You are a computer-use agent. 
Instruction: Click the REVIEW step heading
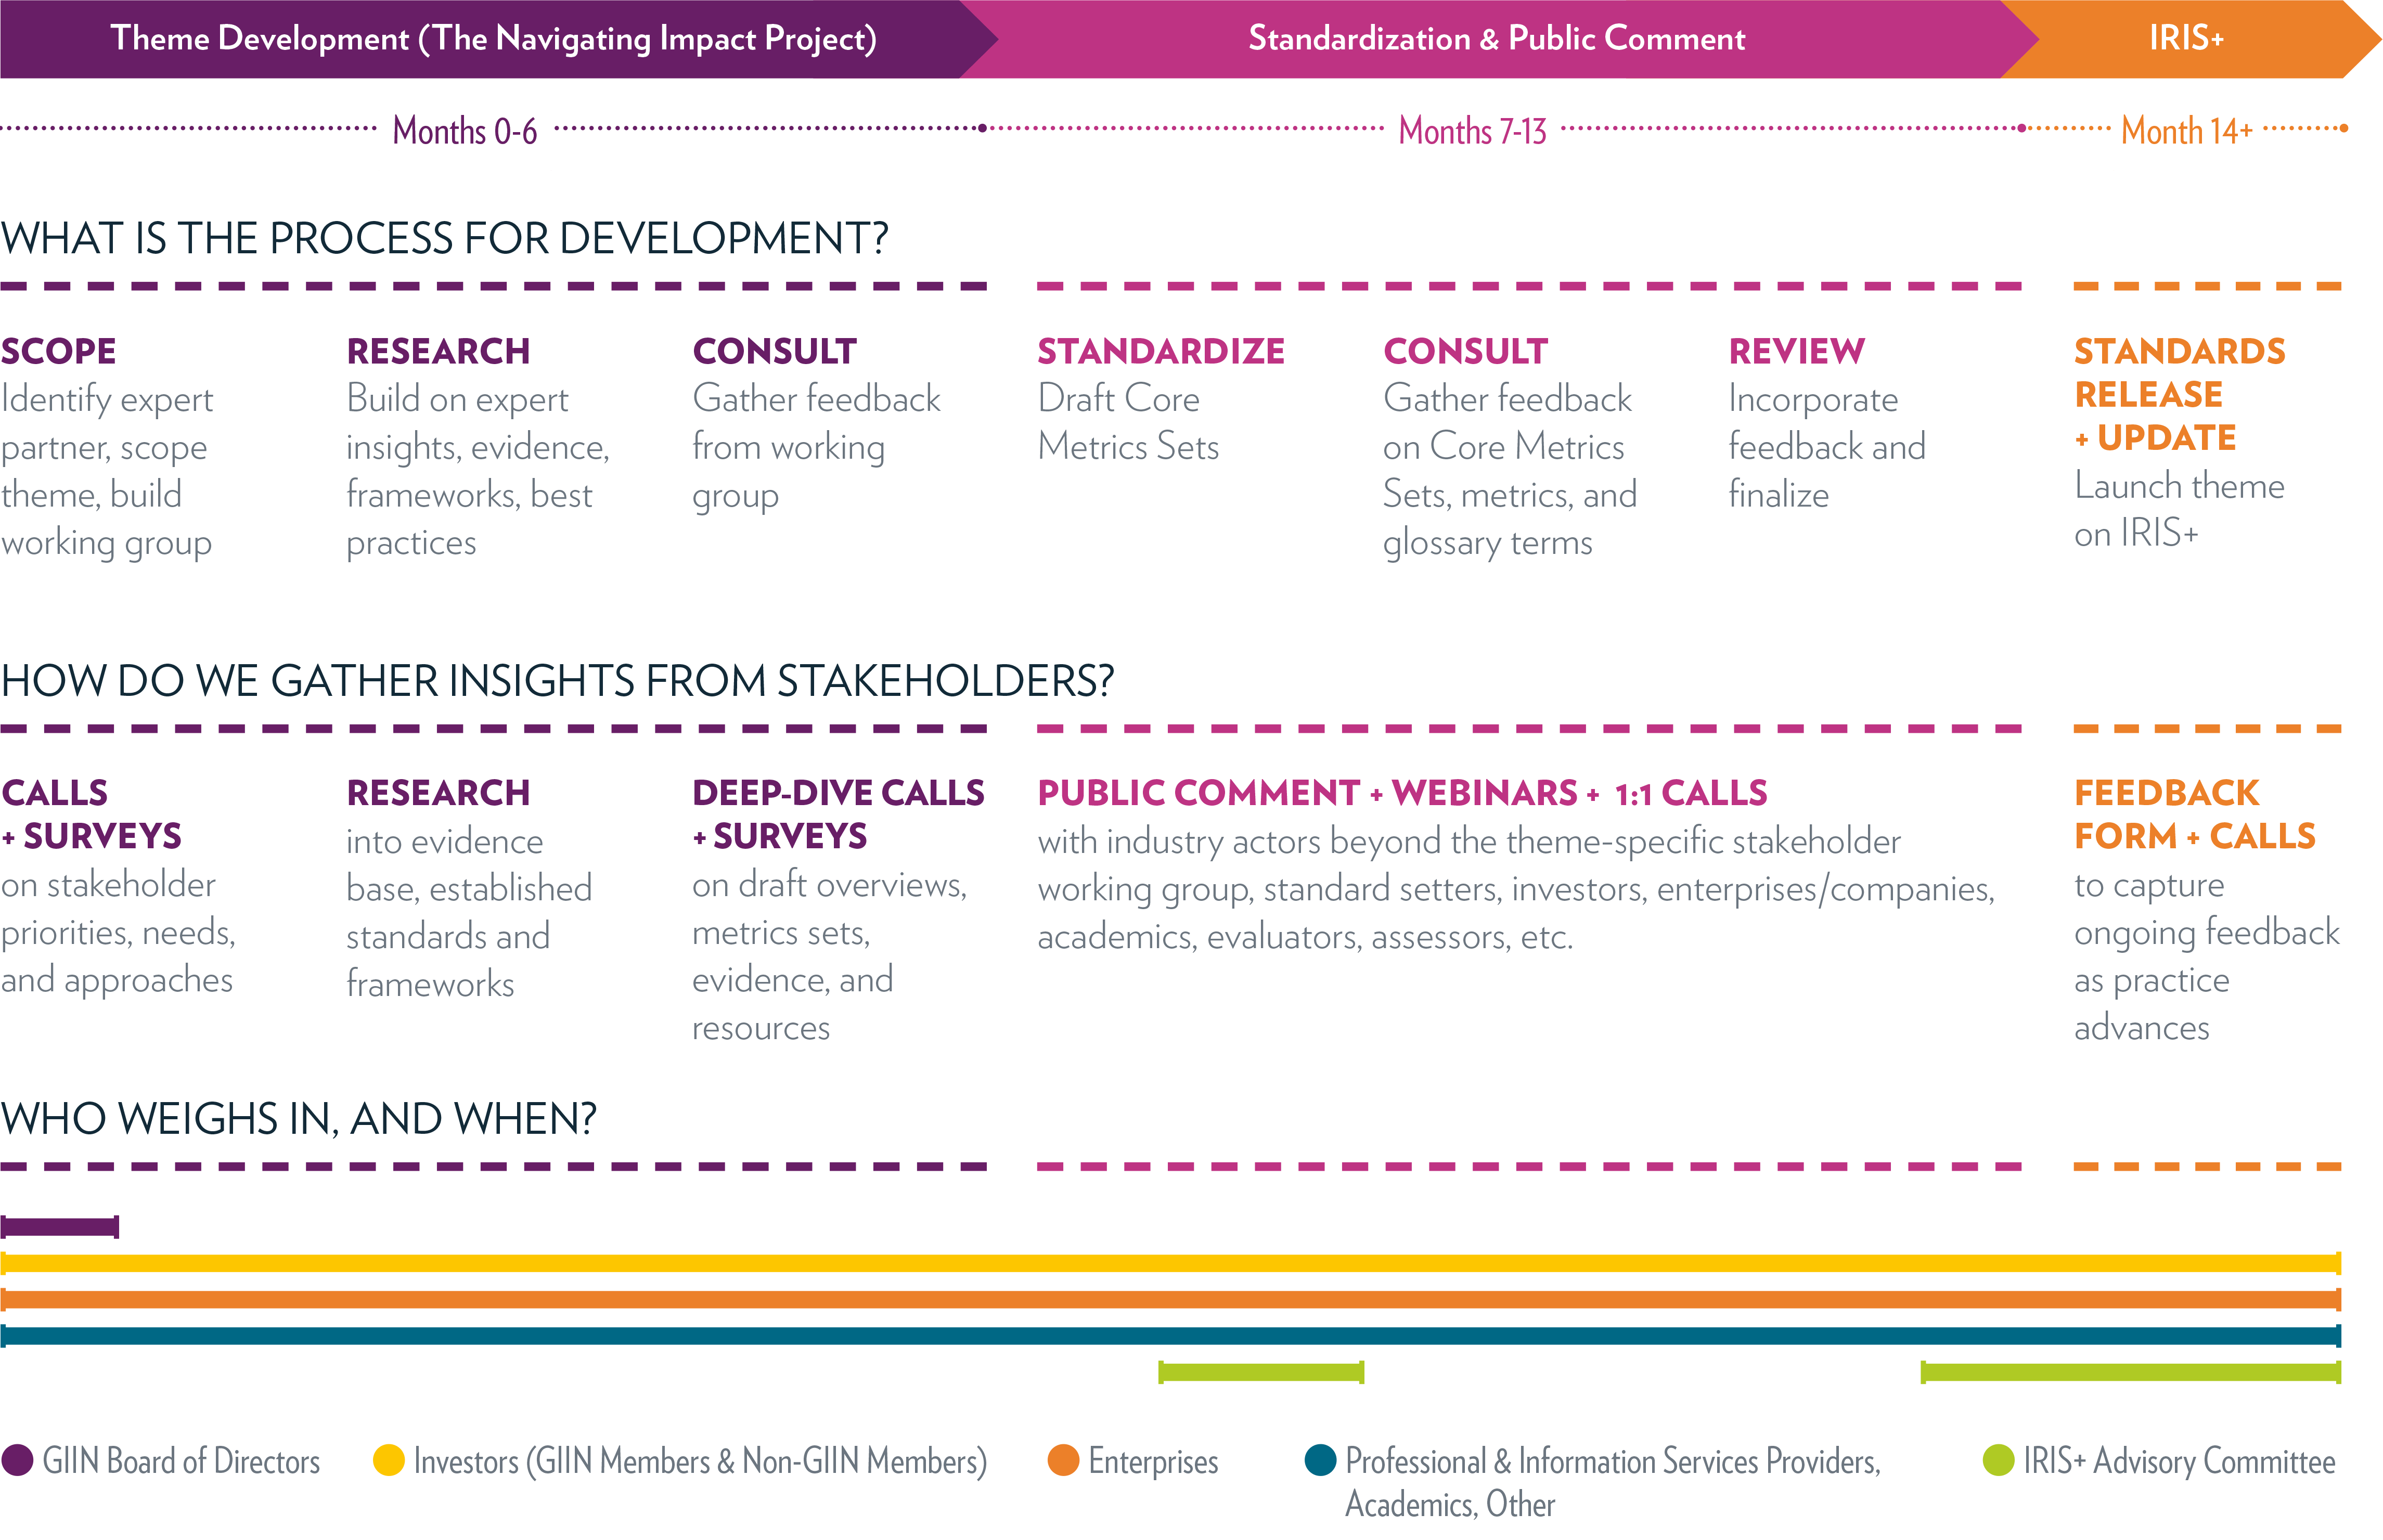click(x=1796, y=351)
